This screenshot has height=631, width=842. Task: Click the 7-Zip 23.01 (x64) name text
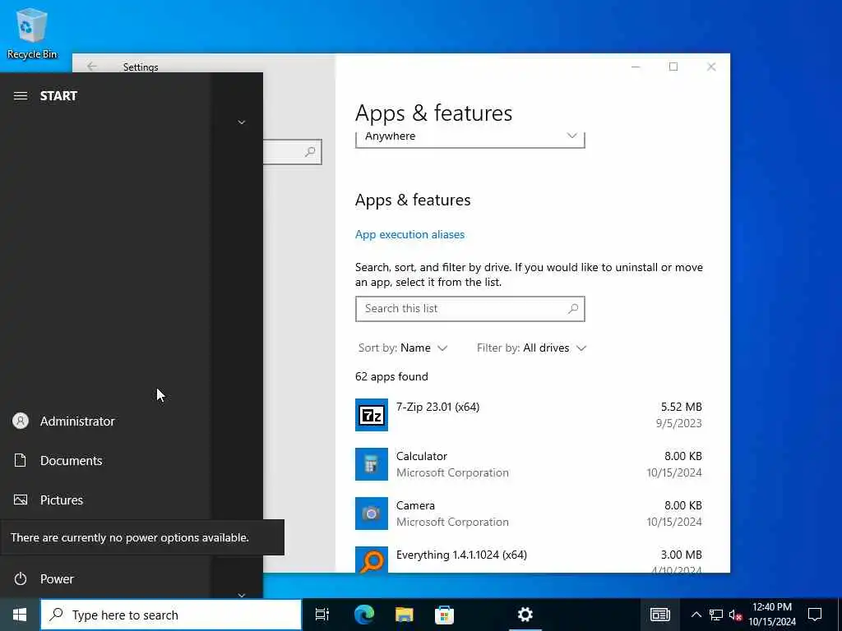(x=437, y=408)
